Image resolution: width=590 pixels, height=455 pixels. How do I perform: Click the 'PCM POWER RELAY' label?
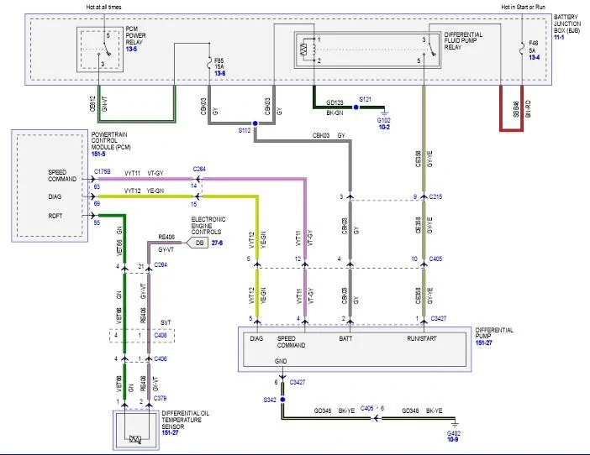tap(135, 36)
